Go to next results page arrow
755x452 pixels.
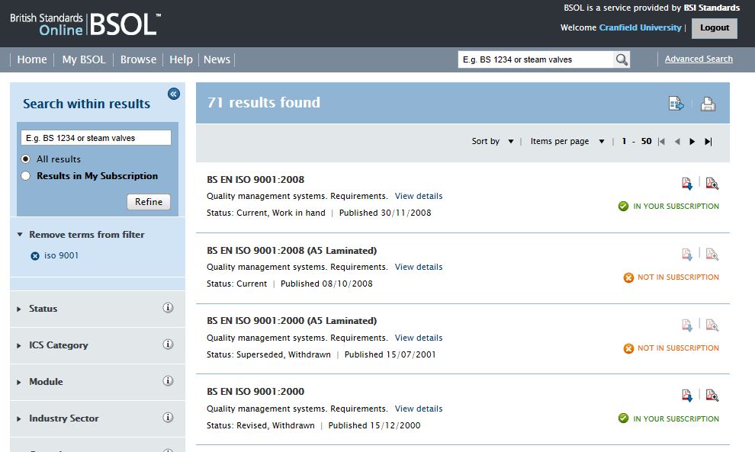click(692, 141)
